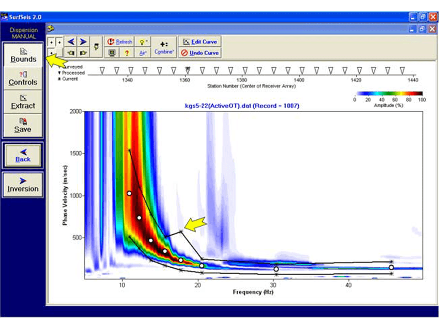Click the Air toolbar button

pyautogui.click(x=143, y=53)
